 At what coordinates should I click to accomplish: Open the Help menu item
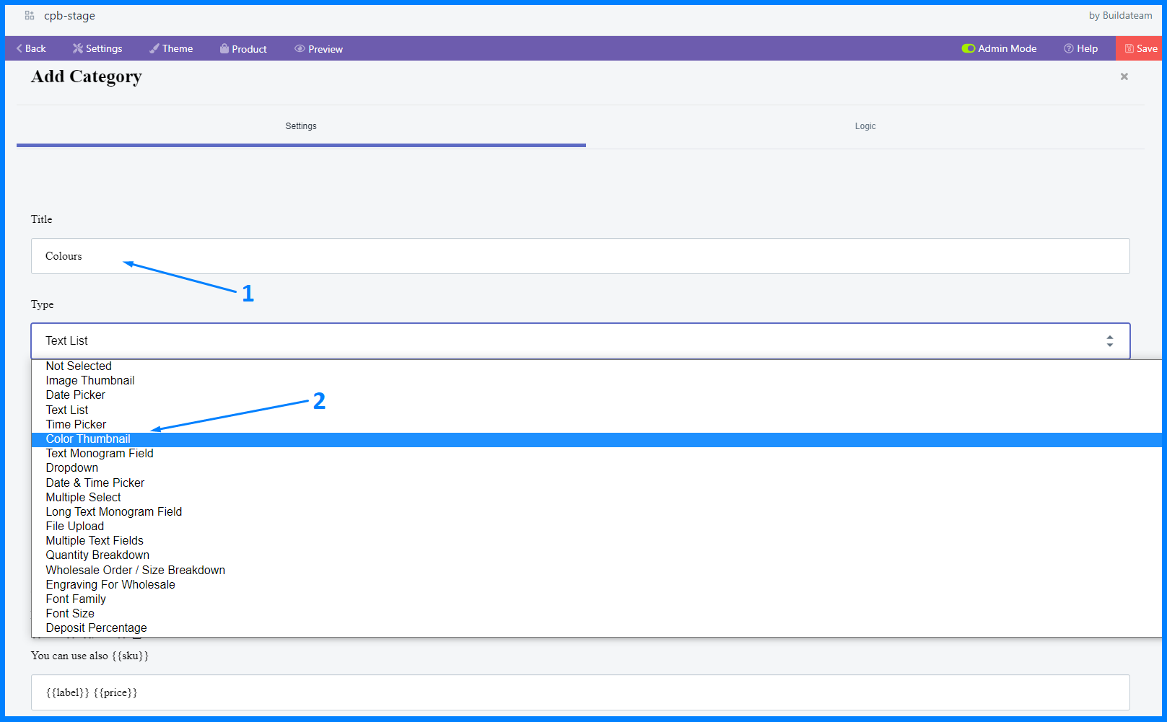click(x=1080, y=48)
